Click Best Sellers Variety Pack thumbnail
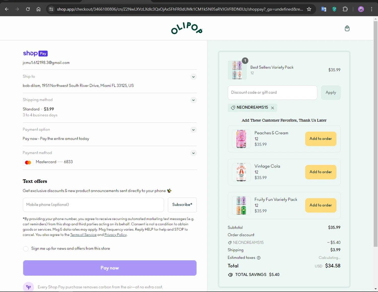378x292 pixels. 237,70
